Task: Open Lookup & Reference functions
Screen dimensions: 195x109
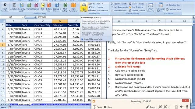Action: point(57,7)
